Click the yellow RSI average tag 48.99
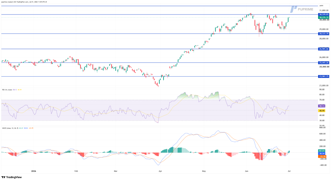 (322, 110)
